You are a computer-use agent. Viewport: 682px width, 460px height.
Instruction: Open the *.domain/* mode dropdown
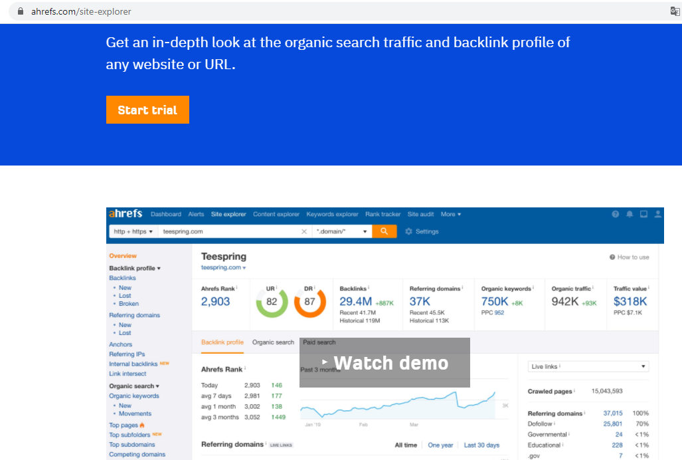[342, 231]
